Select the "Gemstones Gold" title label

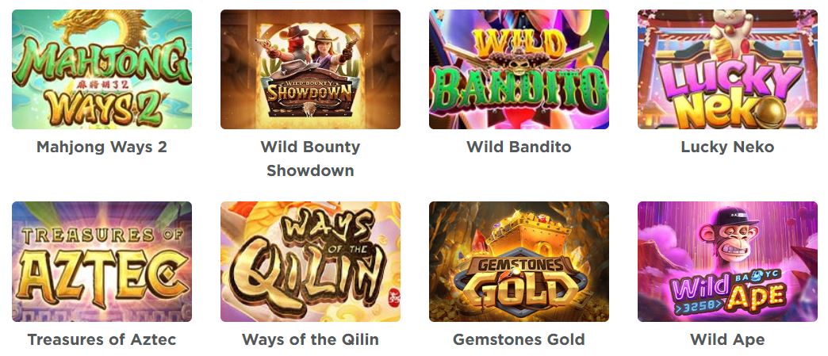coord(519,339)
